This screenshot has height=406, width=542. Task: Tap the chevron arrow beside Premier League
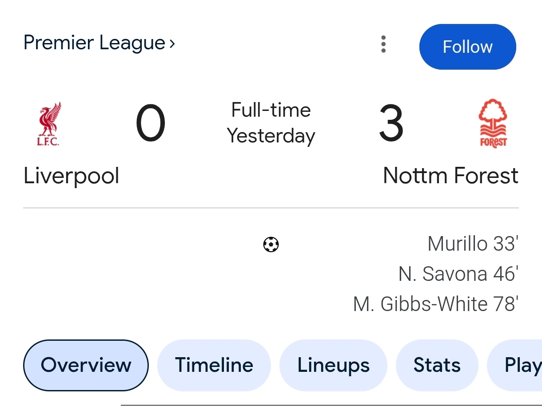click(x=172, y=43)
